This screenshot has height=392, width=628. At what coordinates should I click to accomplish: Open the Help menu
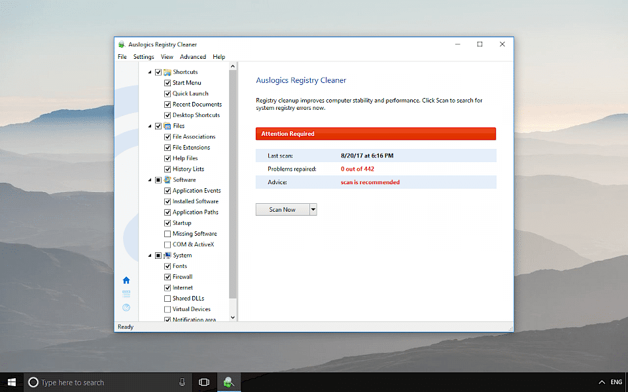(x=219, y=57)
